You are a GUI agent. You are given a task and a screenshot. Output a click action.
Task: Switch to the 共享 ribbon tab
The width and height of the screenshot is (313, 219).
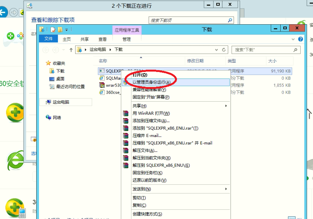pyautogui.click(x=85, y=39)
